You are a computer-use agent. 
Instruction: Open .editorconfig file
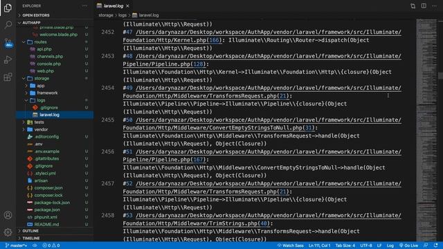click(x=46, y=137)
